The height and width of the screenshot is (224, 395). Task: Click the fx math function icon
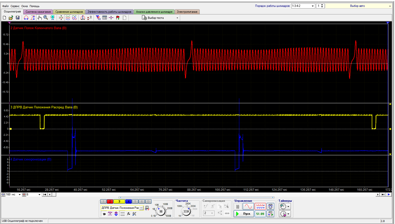128,214
